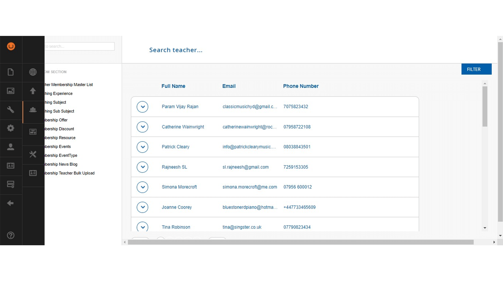503x283 pixels.
Task: Click the horizontal scrollbar right arrow
Action: tap(494, 242)
